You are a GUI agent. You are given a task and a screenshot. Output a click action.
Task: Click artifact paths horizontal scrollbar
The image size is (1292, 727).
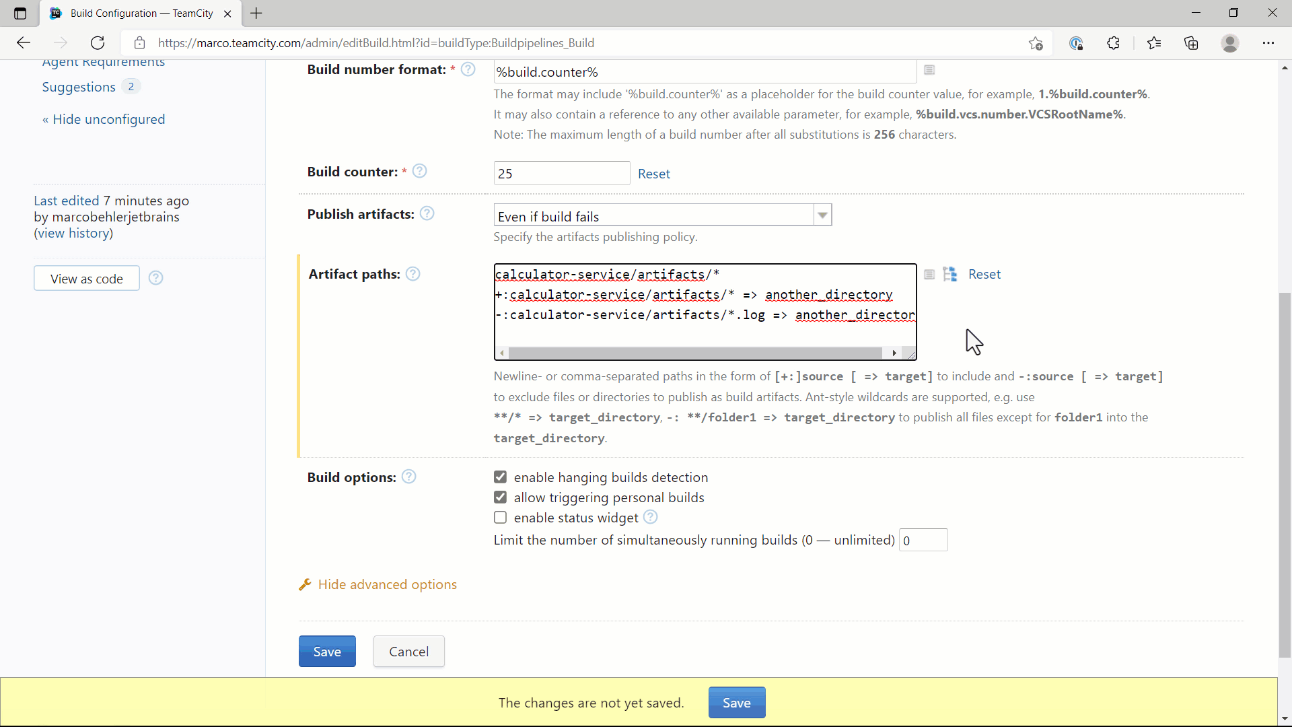tap(695, 353)
